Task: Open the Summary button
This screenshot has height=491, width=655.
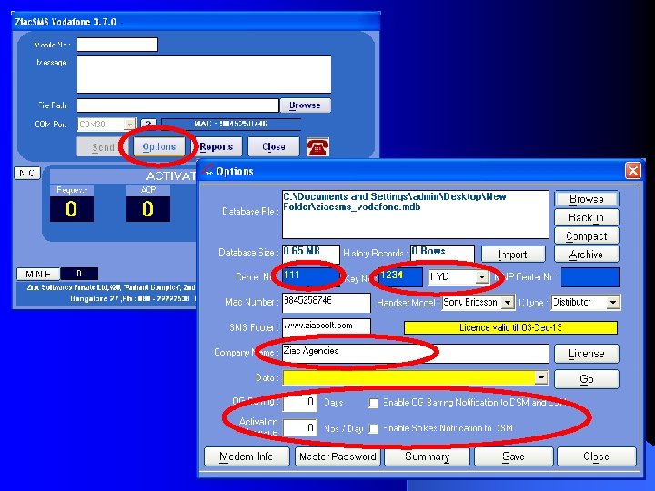Action: pos(427,456)
